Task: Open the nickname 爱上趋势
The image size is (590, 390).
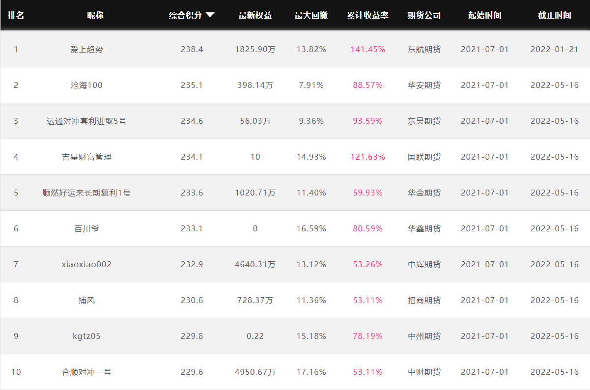Action: [x=87, y=49]
